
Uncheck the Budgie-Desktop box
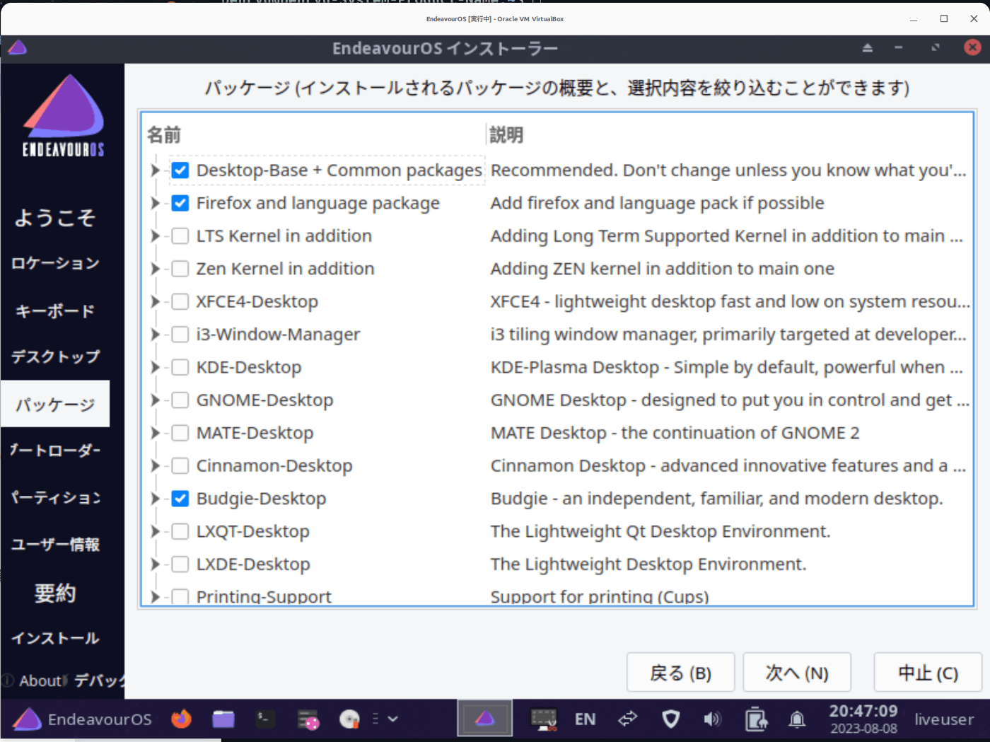180,499
